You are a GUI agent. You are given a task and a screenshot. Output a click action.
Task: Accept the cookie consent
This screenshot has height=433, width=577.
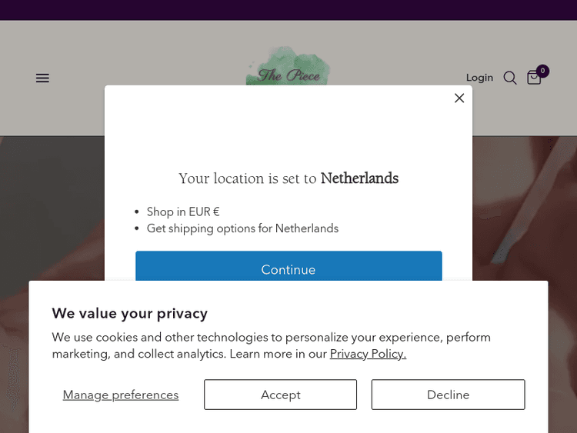point(280,395)
